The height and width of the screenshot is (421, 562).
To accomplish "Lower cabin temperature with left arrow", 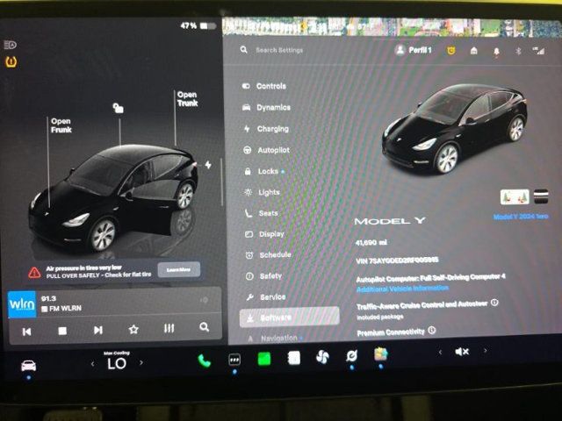I will pyautogui.click(x=92, y=364).
